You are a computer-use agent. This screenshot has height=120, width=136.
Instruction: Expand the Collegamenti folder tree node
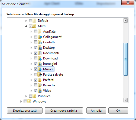coord(31,37)
